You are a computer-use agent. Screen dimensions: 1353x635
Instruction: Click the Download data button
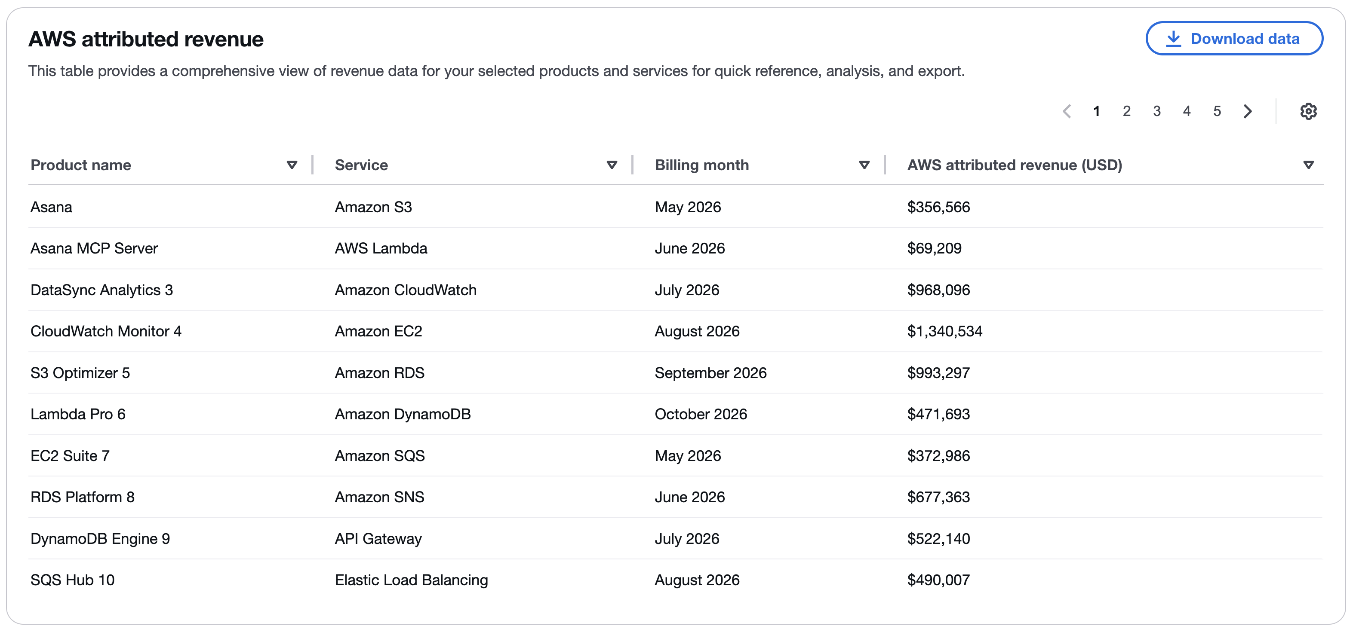pyautogui.click(x=1234, y=38)
